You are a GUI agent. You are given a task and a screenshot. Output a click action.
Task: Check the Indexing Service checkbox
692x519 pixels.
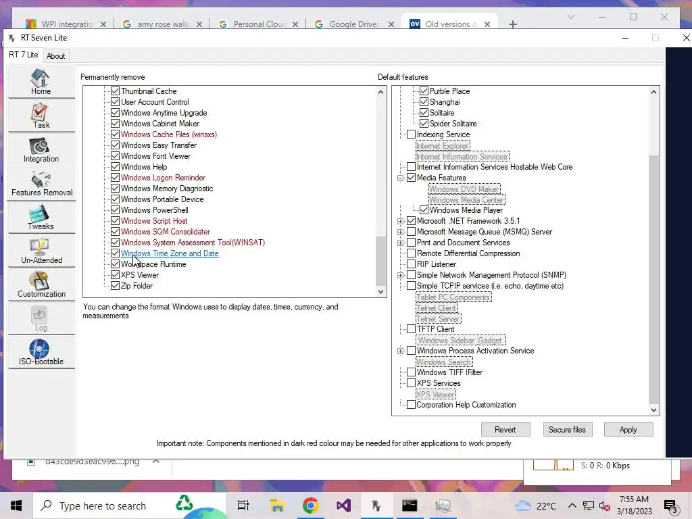[411, 134]
